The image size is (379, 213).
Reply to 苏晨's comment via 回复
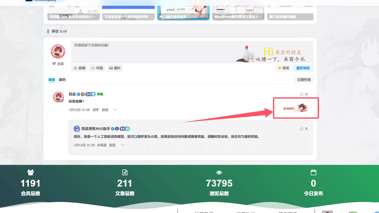[105, 110]
